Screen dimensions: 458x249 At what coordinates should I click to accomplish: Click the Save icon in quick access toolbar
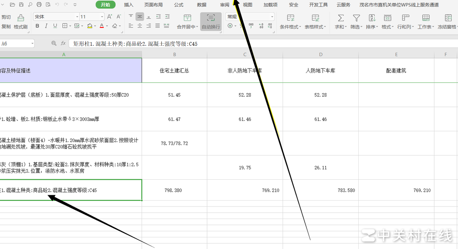click(21, 5)
